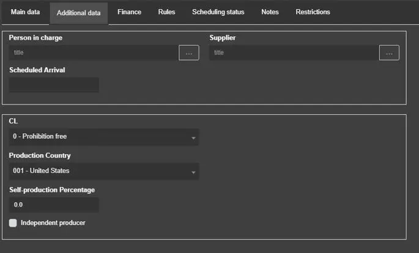Viewport: 419px width, 253px height.
Task: Click the Production Country field label
Action: pos(39,156)
